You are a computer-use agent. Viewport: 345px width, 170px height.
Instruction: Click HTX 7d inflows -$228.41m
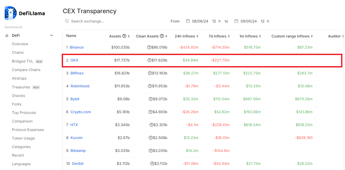(220, 125)
